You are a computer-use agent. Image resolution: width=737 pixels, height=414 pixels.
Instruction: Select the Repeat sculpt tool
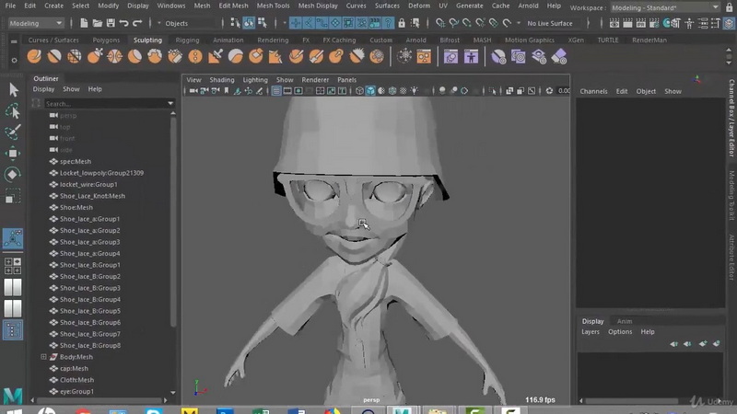click(195, 57)
